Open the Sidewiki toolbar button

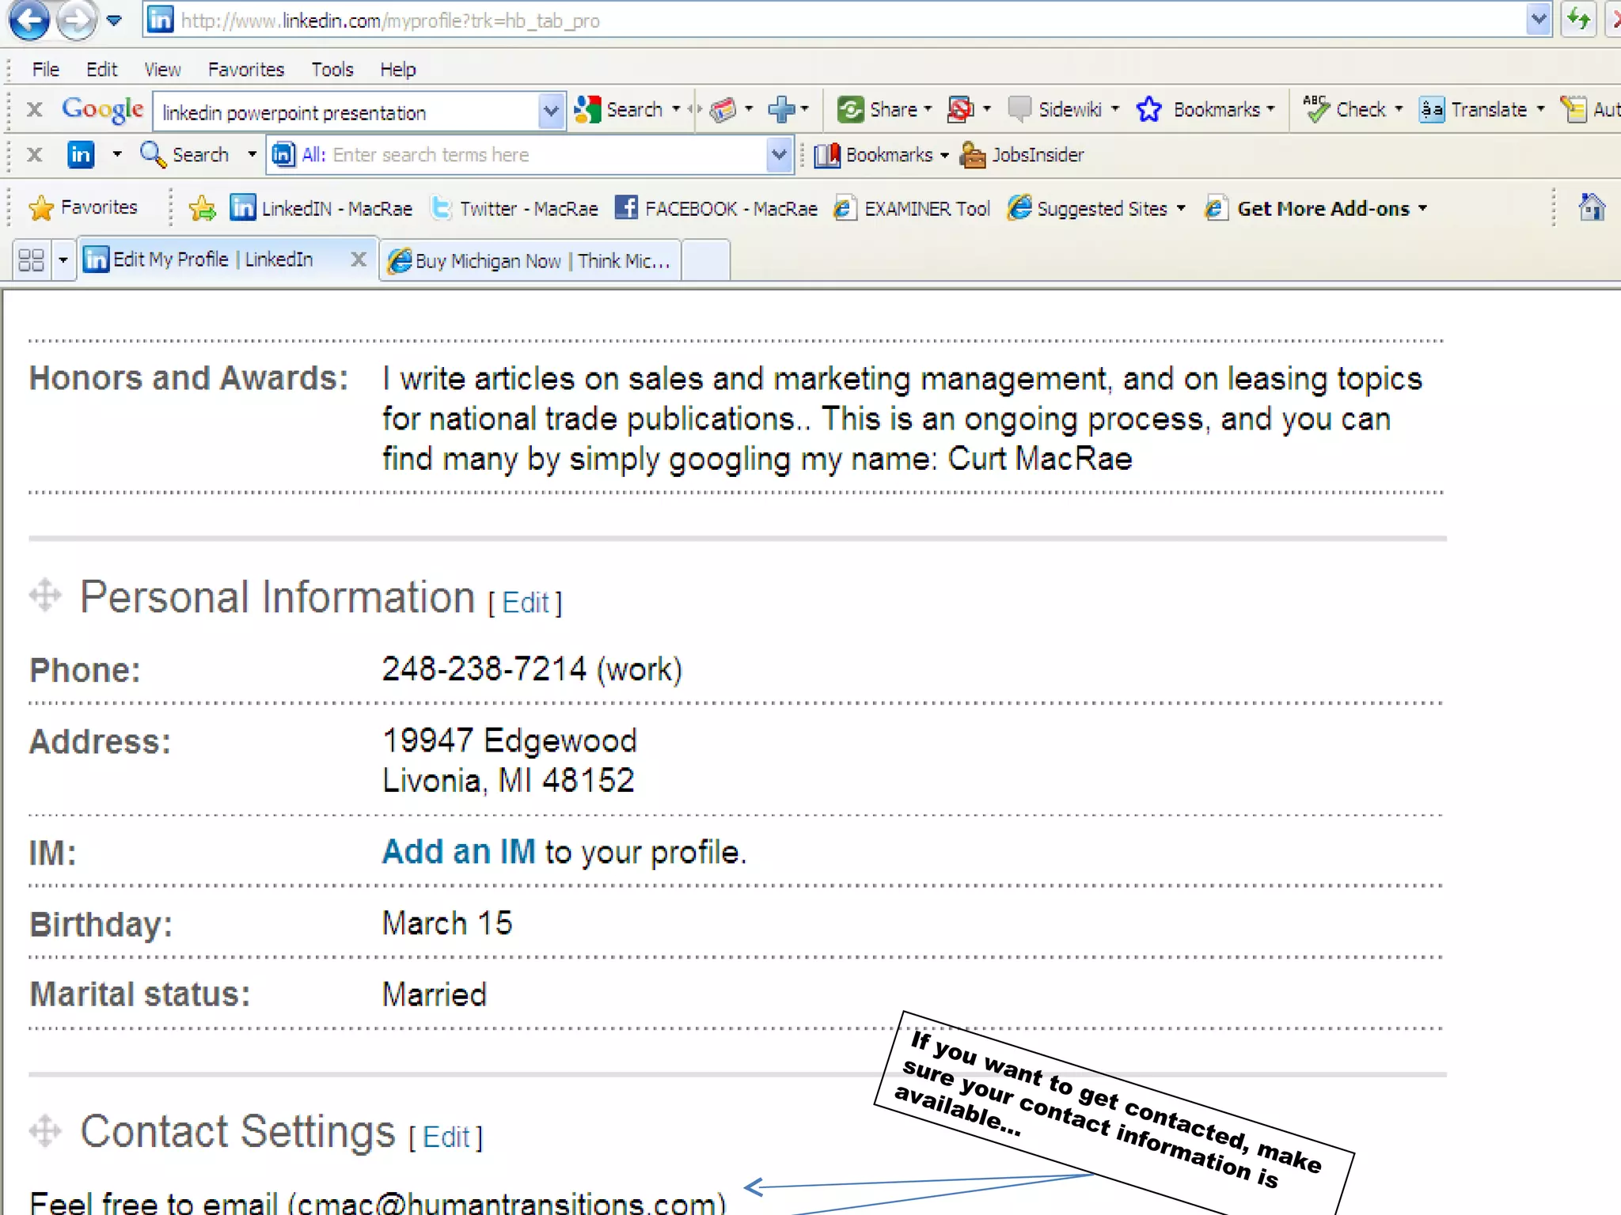1056,109
